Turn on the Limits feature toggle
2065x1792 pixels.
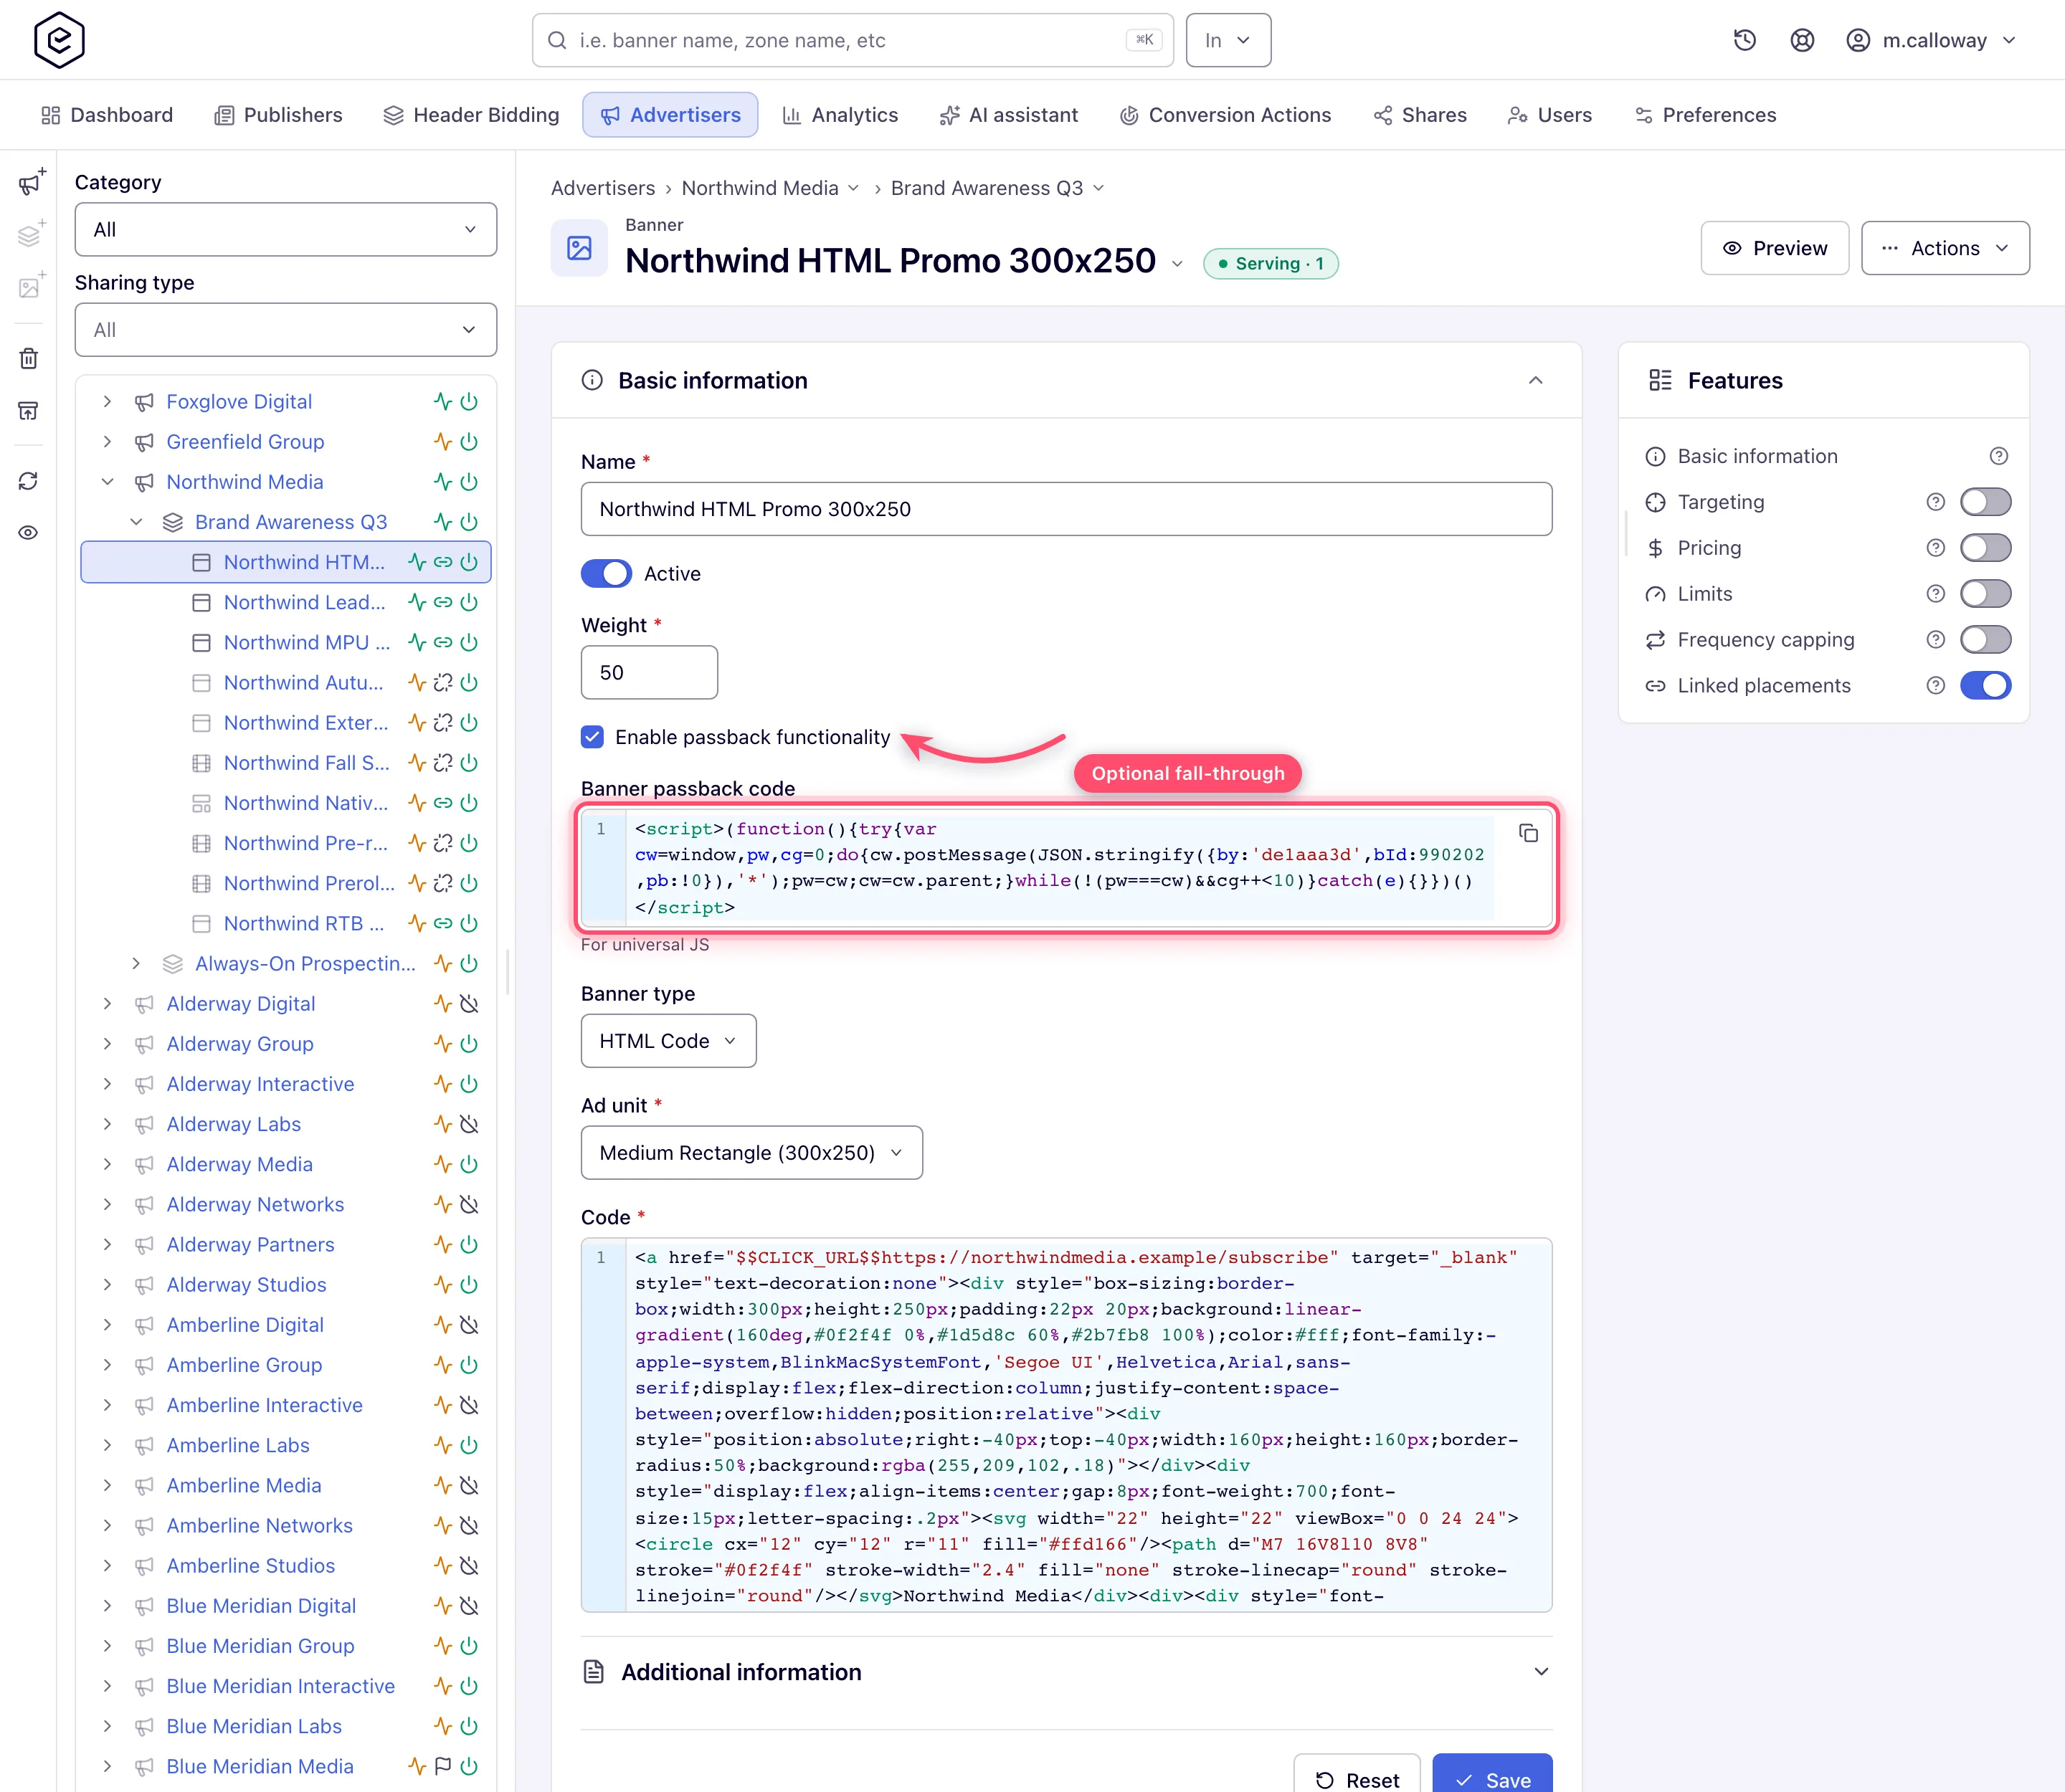[x=1985, y=594]
